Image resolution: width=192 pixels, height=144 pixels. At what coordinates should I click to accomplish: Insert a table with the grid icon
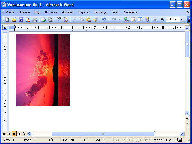[x=140, y=19]
